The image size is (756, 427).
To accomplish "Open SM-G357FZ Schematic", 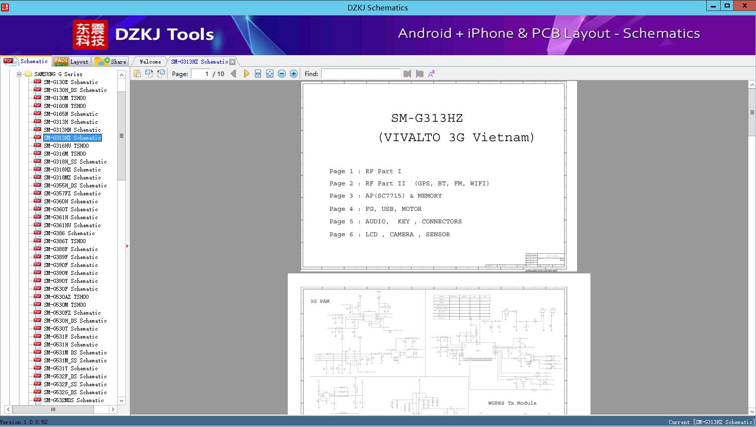I will 72,193.
